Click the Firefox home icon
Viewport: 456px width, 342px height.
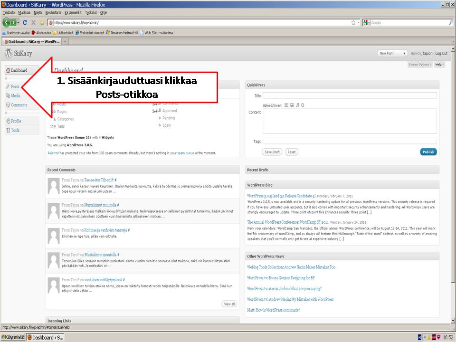pos(42,22)
